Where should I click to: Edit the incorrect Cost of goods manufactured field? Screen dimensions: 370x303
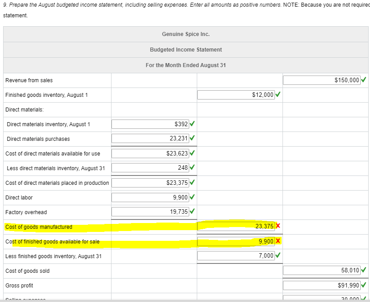[236, 226]
